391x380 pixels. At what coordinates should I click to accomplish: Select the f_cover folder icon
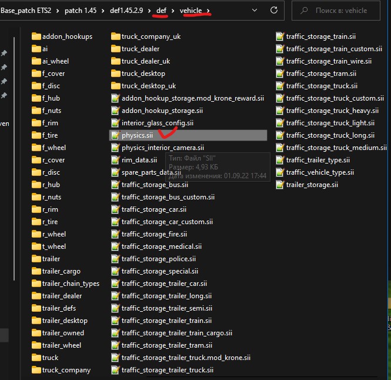(x=36, y=74)
